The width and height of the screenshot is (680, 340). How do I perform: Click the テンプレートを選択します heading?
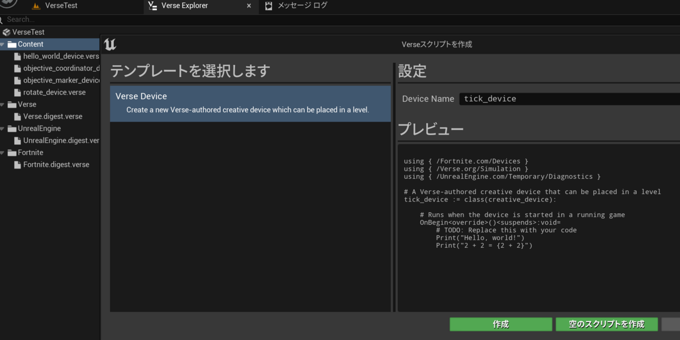190,71
